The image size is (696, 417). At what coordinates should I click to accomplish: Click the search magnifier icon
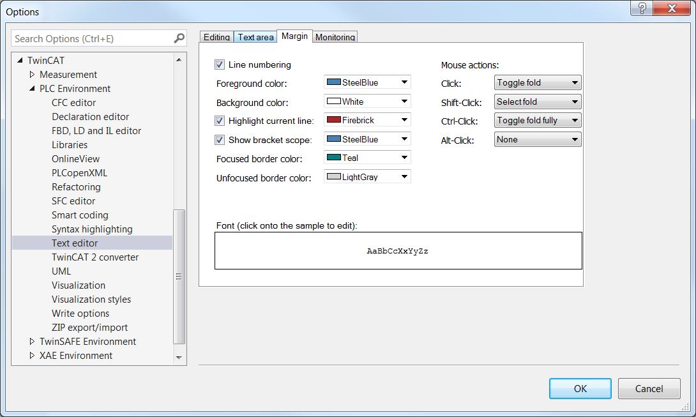pyautogui.click(x=179, y=38)
